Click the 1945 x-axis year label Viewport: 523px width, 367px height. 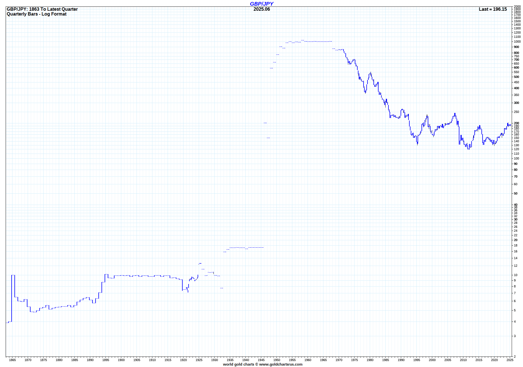point(261,360)
